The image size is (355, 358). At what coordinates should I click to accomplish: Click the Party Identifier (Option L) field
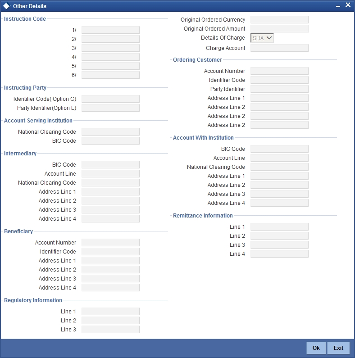click(x=110, y=108)
